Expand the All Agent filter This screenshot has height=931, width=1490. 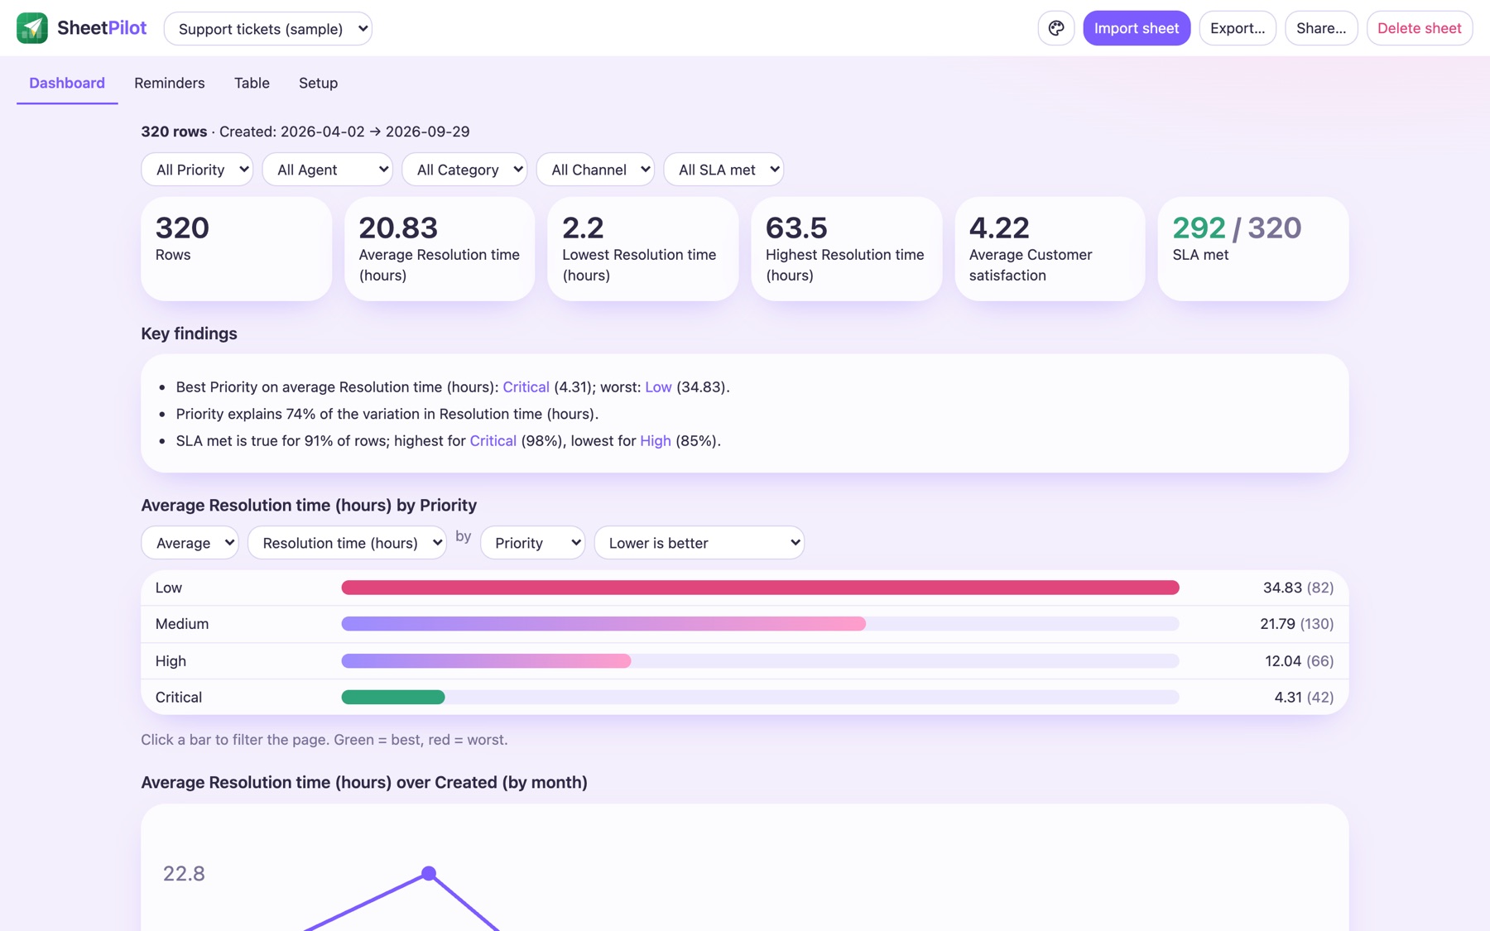328,170
